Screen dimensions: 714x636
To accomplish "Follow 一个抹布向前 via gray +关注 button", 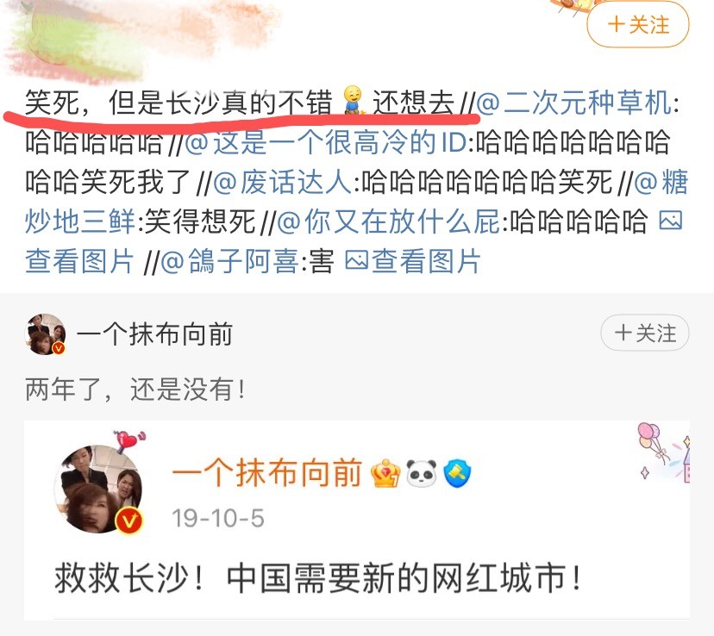I will (644, 333).
